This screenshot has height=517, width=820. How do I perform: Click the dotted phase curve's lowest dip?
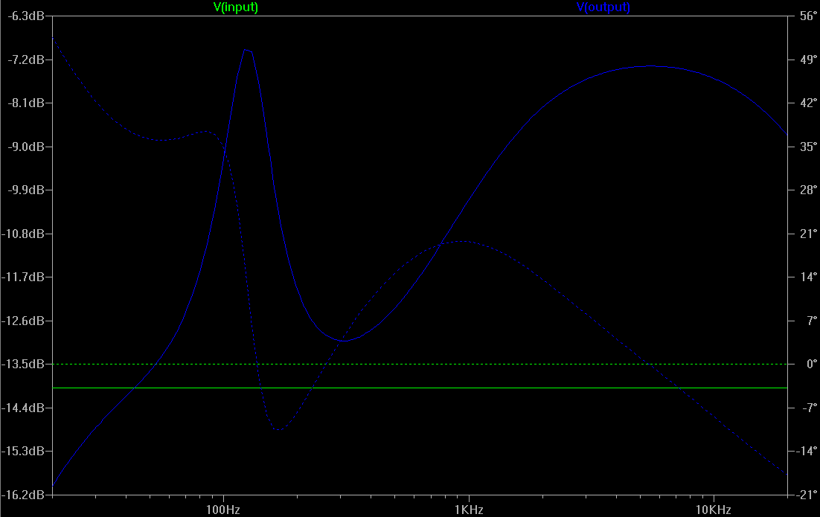pyautogui.click(x=278, y=430)
